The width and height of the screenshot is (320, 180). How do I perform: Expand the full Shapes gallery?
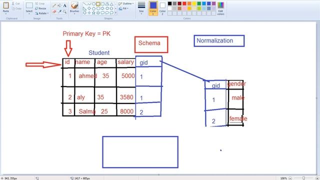(x=115, y=13)
